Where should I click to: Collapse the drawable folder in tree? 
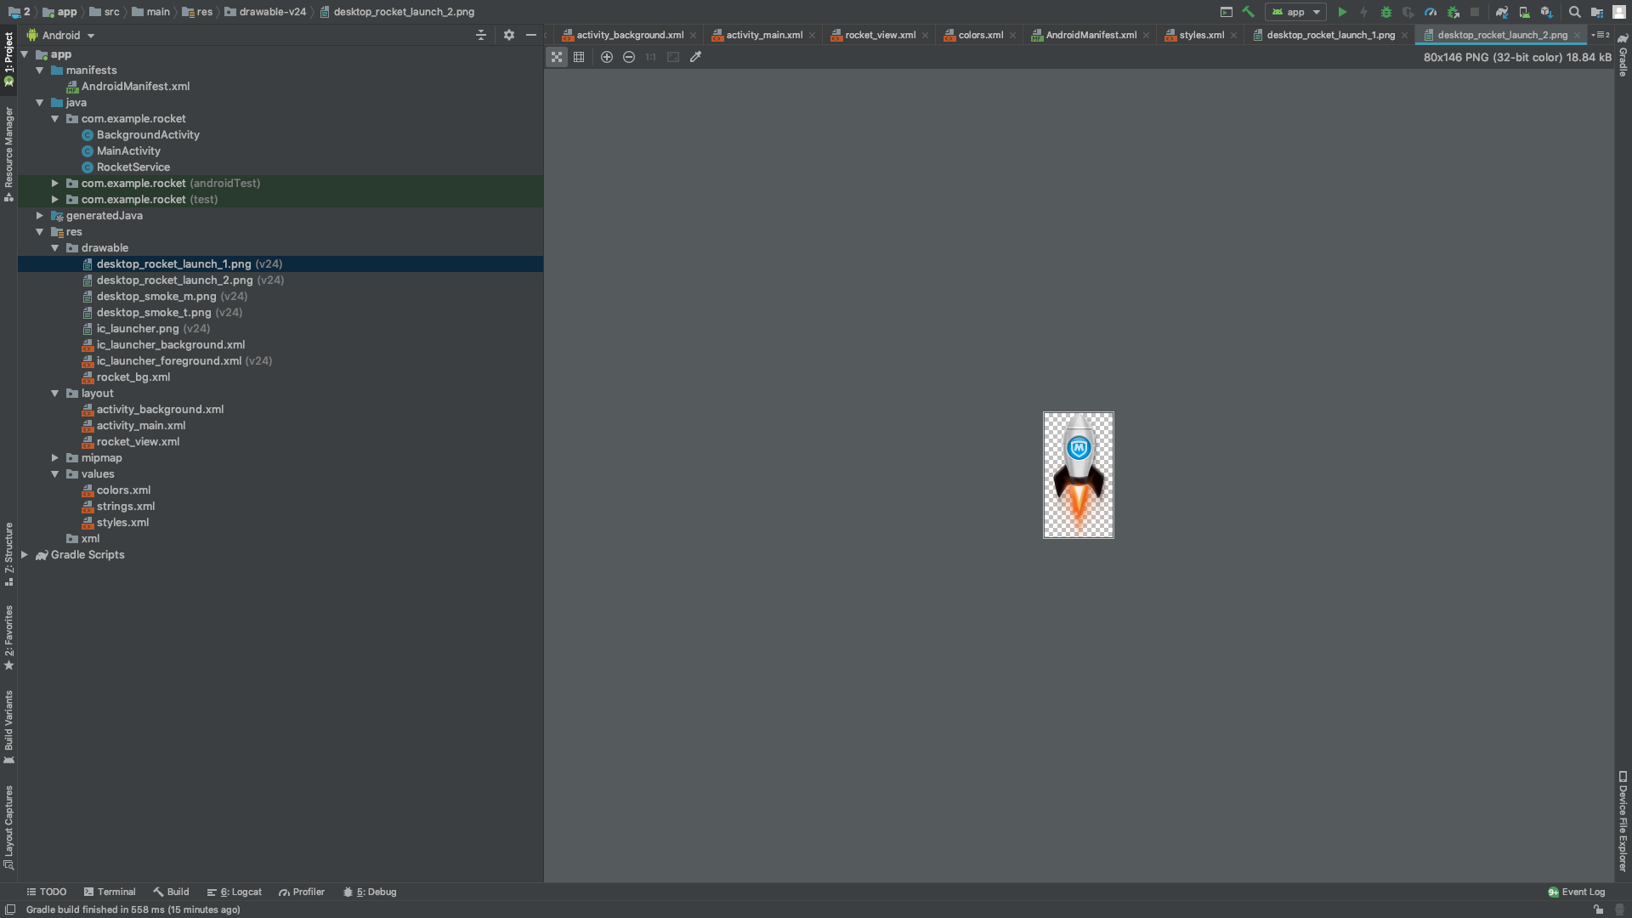coord(55,248)
